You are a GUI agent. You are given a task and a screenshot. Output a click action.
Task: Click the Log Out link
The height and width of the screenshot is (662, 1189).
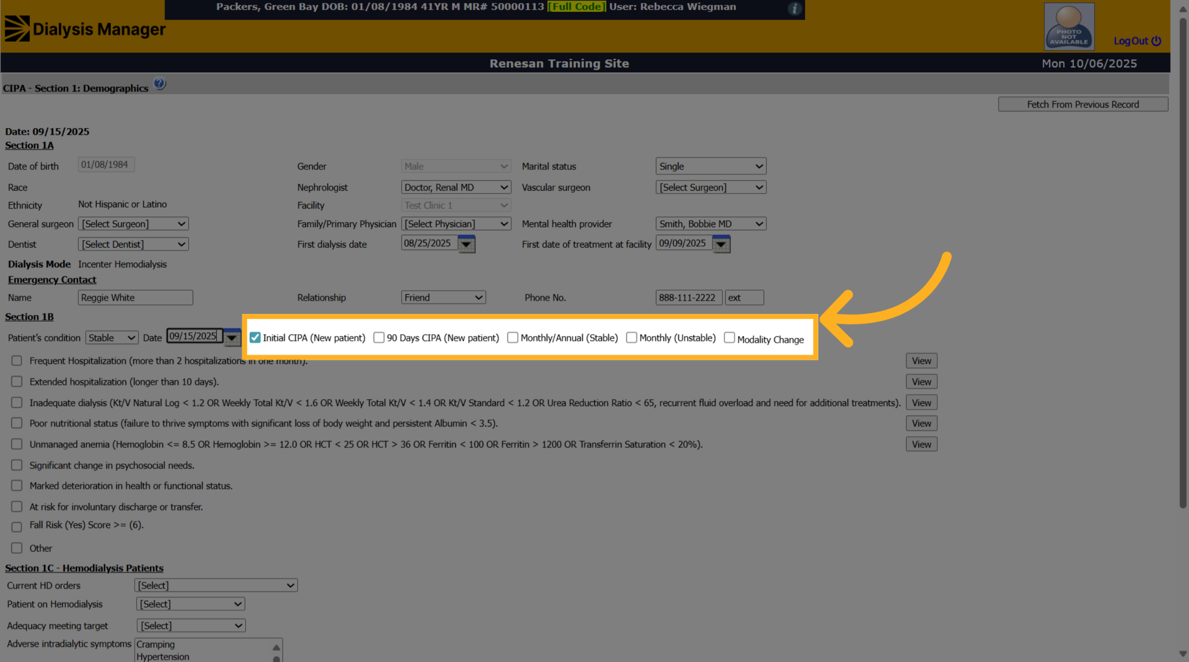(x=1137, y=41)
